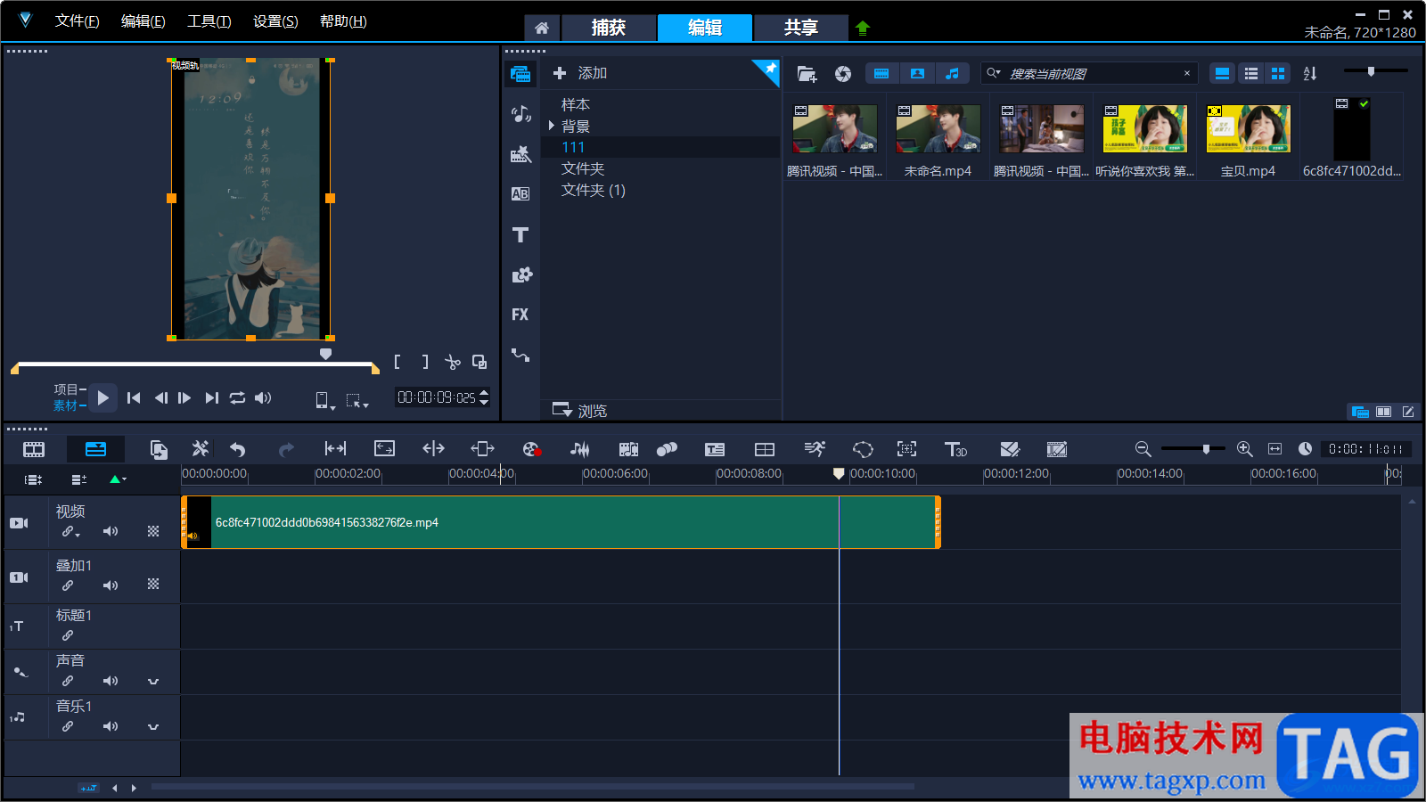The image size is (1426, 802).
Task: Set the mark-out bracket point
Action: coord(425,362)
